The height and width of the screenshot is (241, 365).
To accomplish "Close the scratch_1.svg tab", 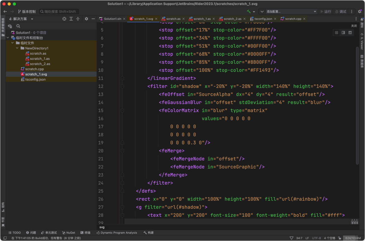I will (x=156, y=19).
